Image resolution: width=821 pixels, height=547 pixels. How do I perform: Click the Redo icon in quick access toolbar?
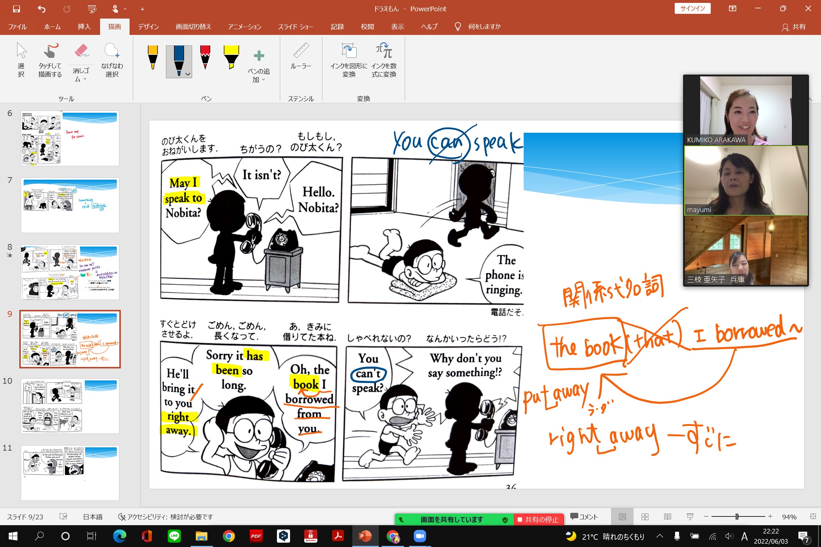click(67, 9)
